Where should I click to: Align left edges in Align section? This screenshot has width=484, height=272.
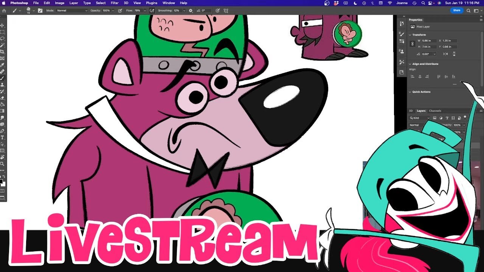pos(413,76)
